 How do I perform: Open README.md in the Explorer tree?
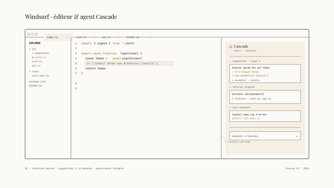[x=36, y=86]
